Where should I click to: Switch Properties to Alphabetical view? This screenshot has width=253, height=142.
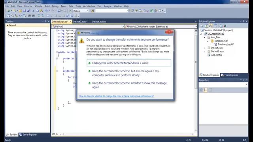(x=205, y=90)
